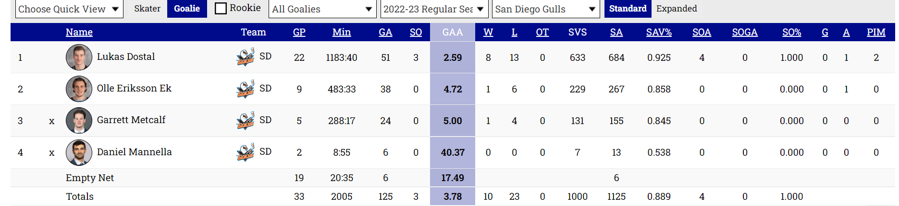Click Garrett Metcalf's headshot photo
The height and width of the screenshot is (206, 899).
pos(79,120)
